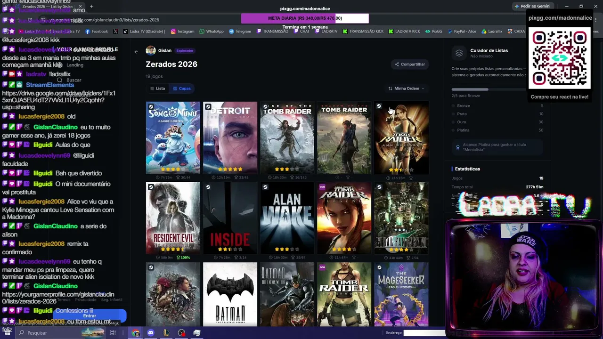
Task: Open a new browser tab with plus
Action: pos(91,7)
